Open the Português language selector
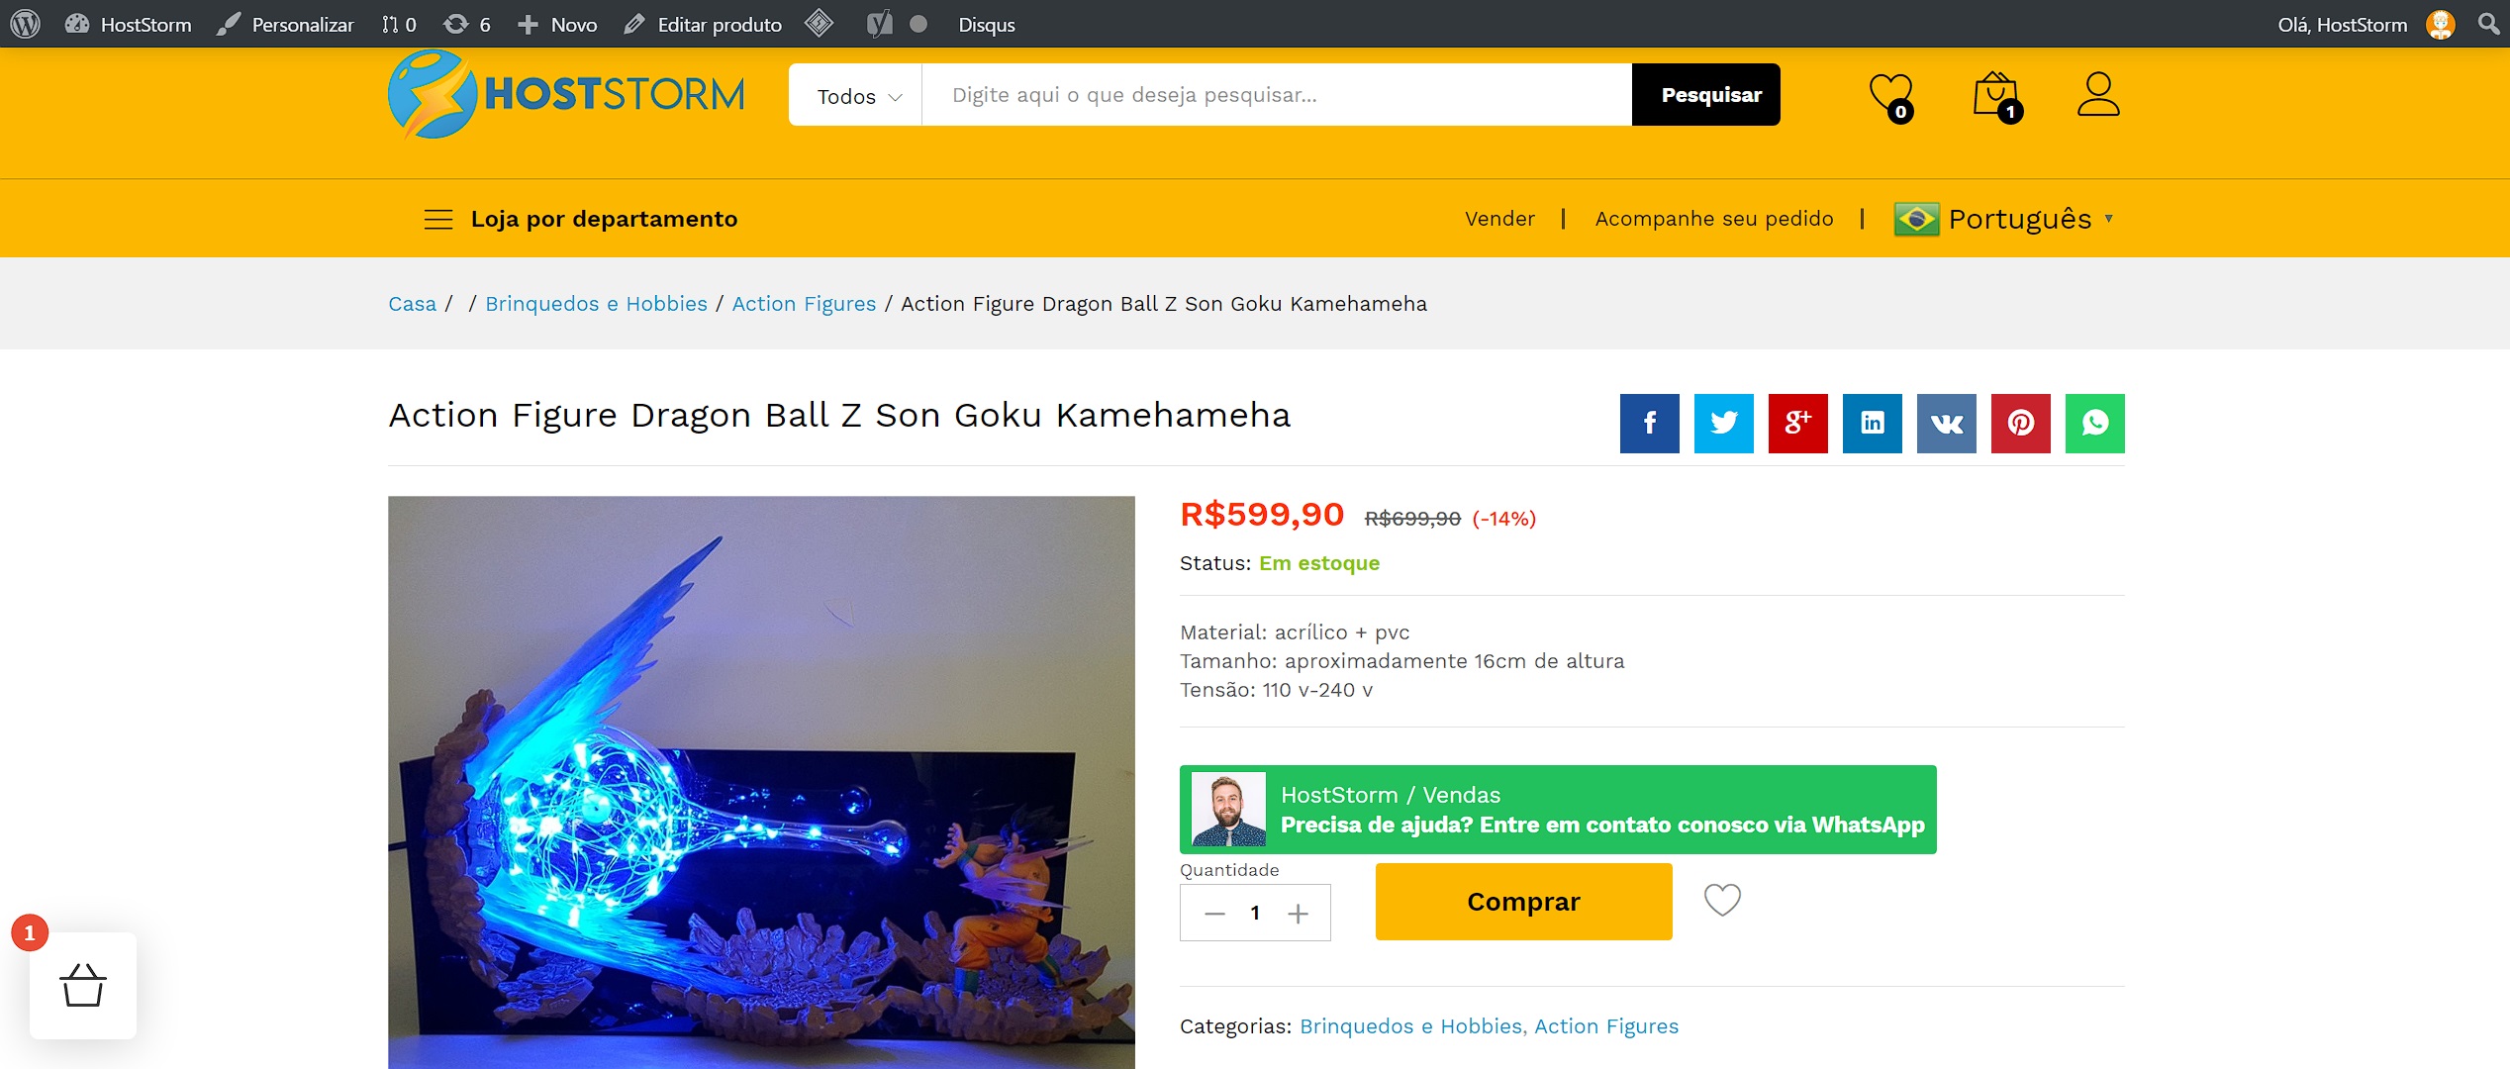 (x=2004, y=219)
